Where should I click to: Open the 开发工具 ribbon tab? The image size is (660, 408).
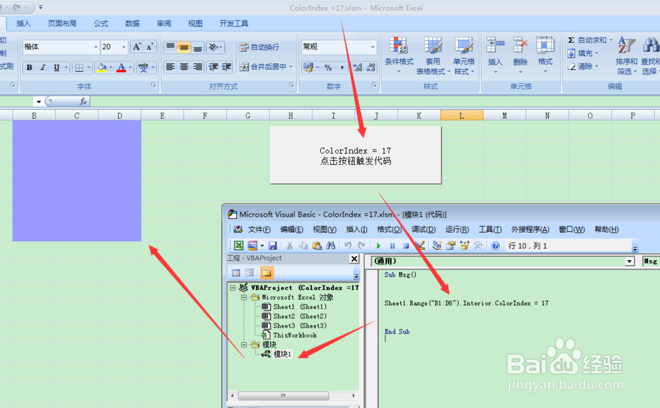point(234,24)
